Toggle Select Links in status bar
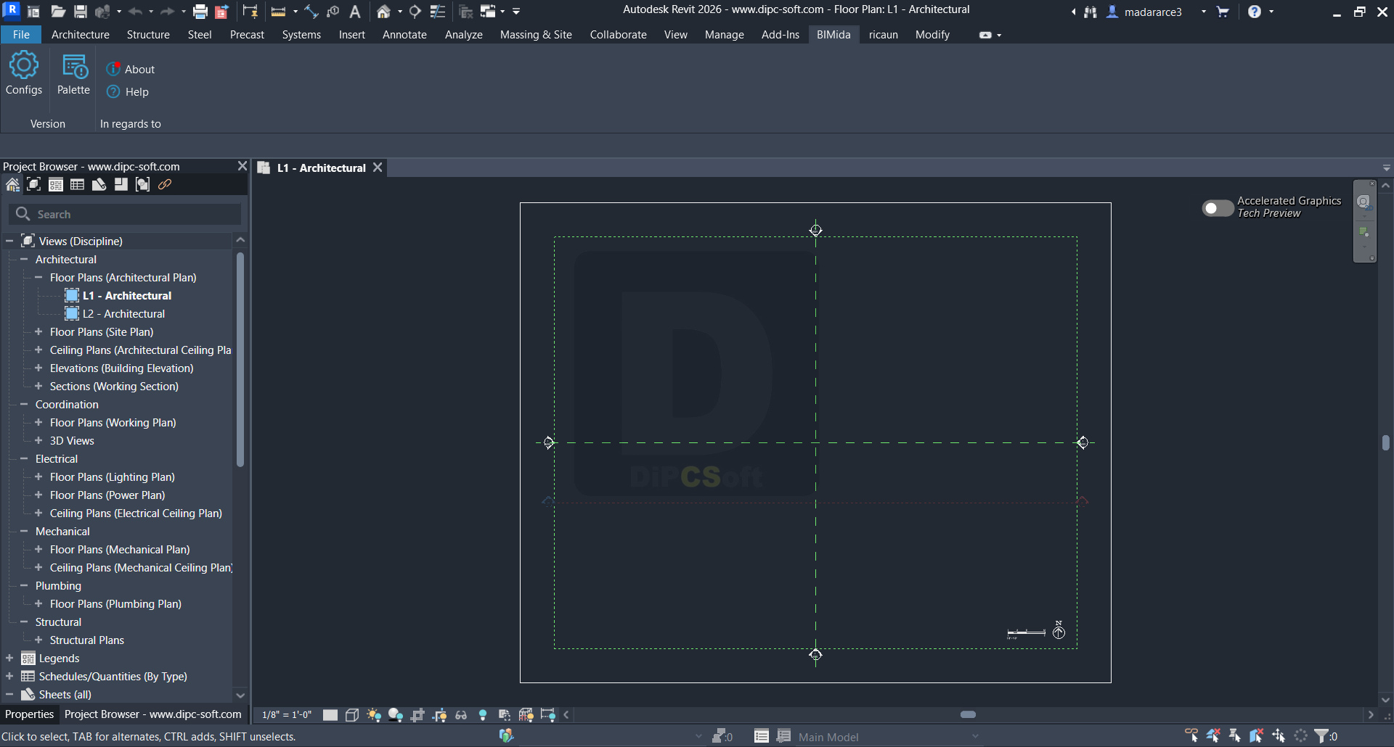1394x747 pixels. 1191,736
